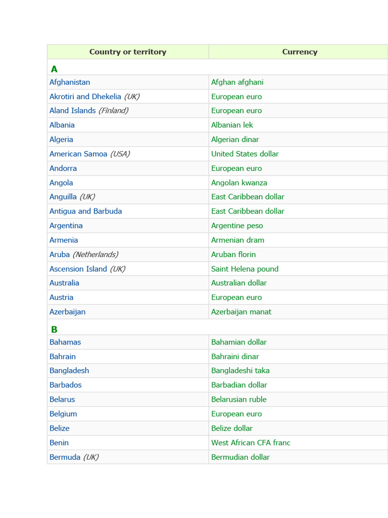Click European euro in the Akrotiri row
The width and height of the screenshot is (388, 518).
point(236,97)
